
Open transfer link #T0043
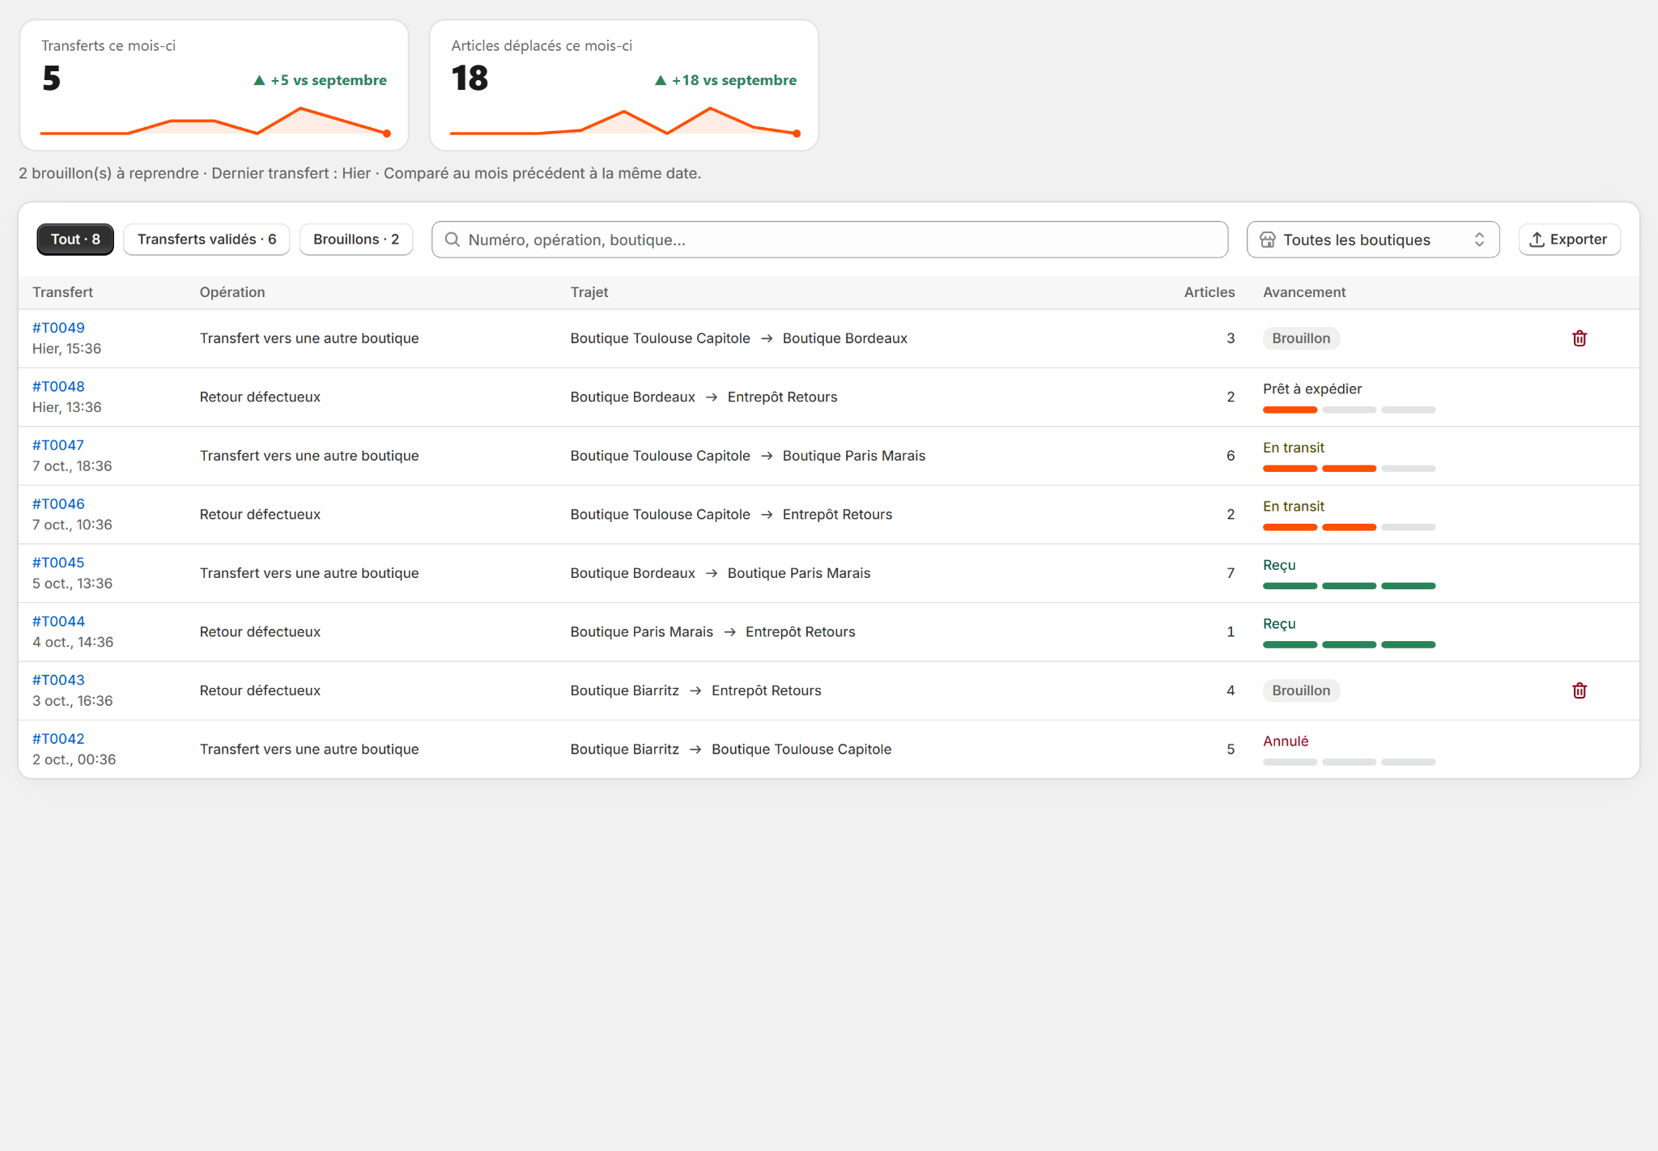click(58, 680)
